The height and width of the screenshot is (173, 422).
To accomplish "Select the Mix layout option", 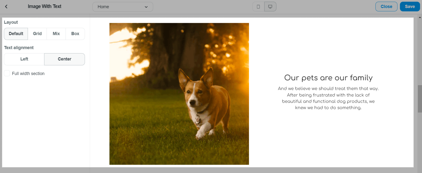I will click(x=56, y=34).
